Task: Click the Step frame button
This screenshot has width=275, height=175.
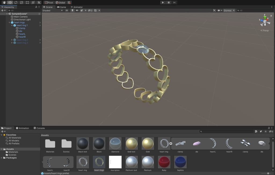Action: [x=175, y=2]
